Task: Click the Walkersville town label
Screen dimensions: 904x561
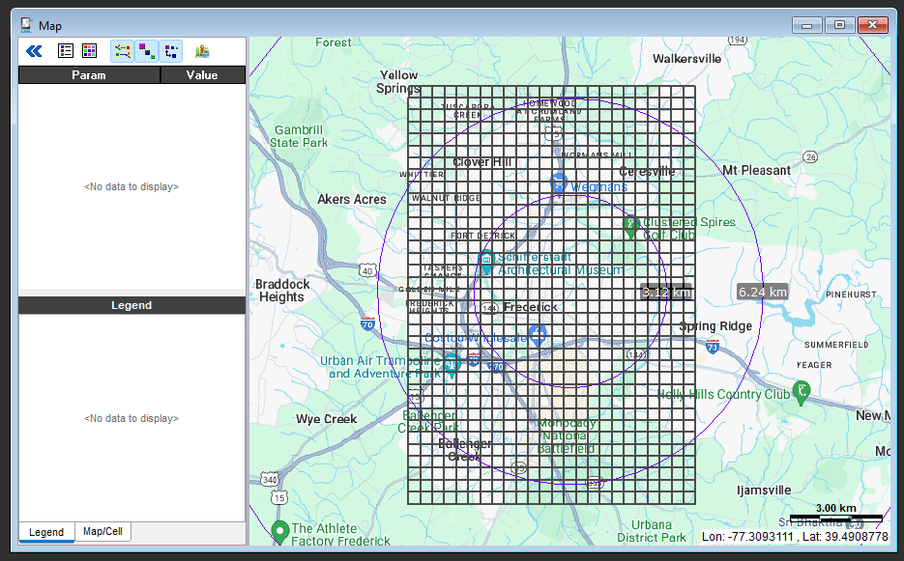Action: (686, 59)
